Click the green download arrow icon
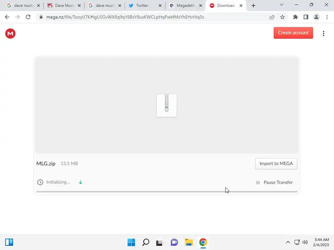 point(81,182)
